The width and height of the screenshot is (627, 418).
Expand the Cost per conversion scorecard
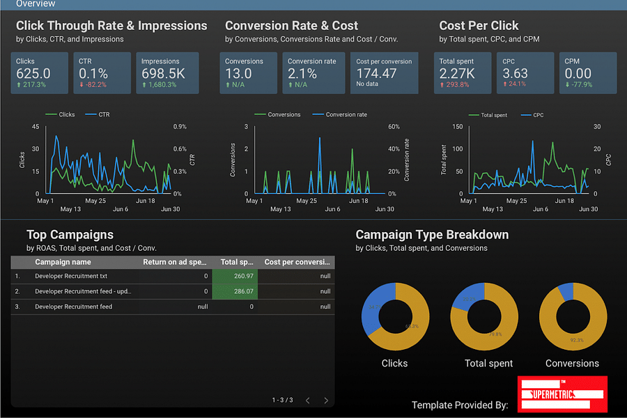pyautogui.click(x=385, y=73)
